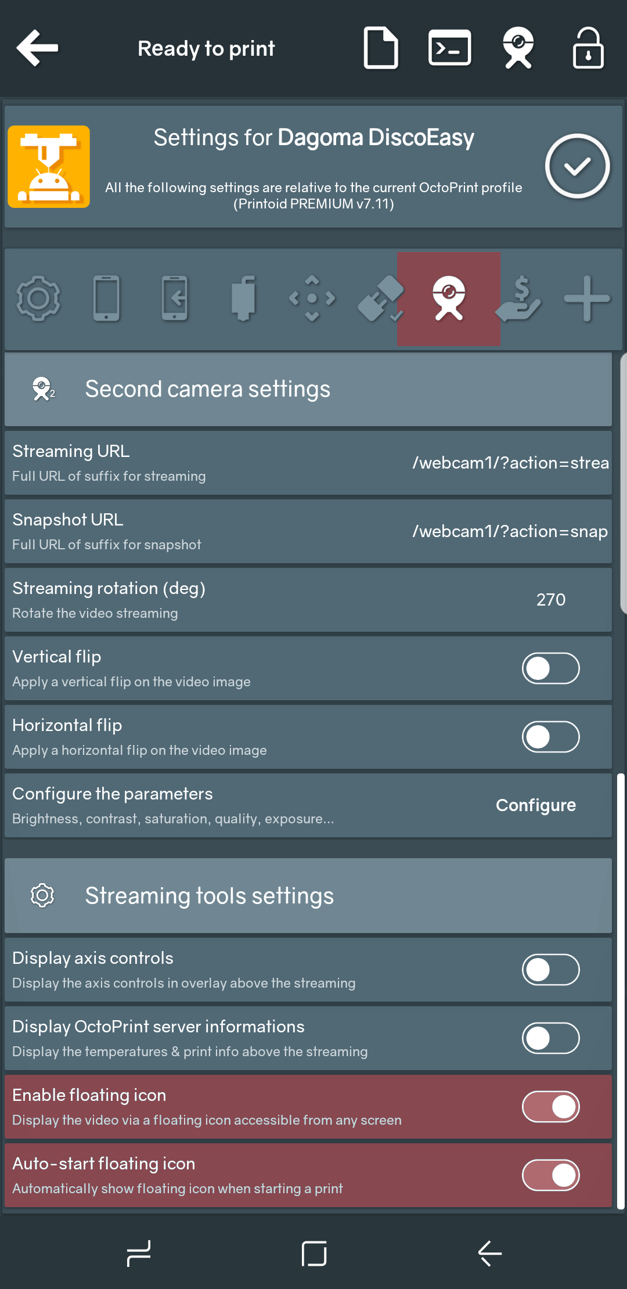Image resolution: width=627 pixels, height=1289 pixels.
Task: Click the vertical scrollbar thumb
Action: point(621,991)
